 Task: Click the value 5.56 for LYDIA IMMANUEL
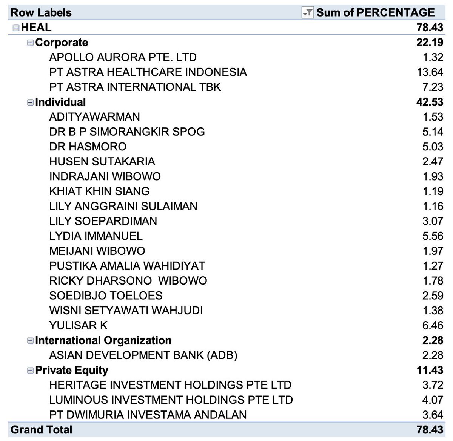(x=433, y=236)
